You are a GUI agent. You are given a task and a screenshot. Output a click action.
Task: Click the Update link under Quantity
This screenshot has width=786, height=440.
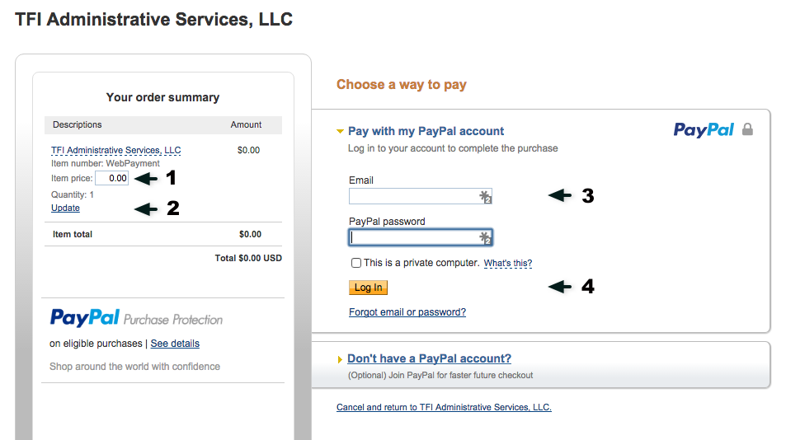click(65, 208)
